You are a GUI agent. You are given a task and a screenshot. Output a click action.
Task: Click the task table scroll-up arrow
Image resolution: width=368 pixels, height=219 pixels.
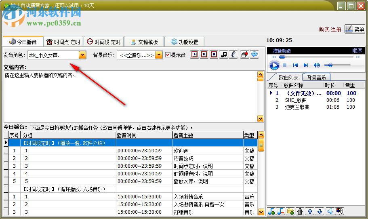click(x=261, y=135)
